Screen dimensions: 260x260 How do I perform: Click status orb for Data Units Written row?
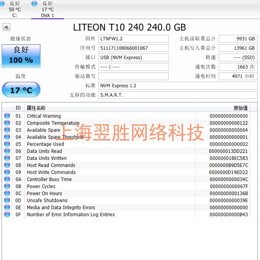7,158
